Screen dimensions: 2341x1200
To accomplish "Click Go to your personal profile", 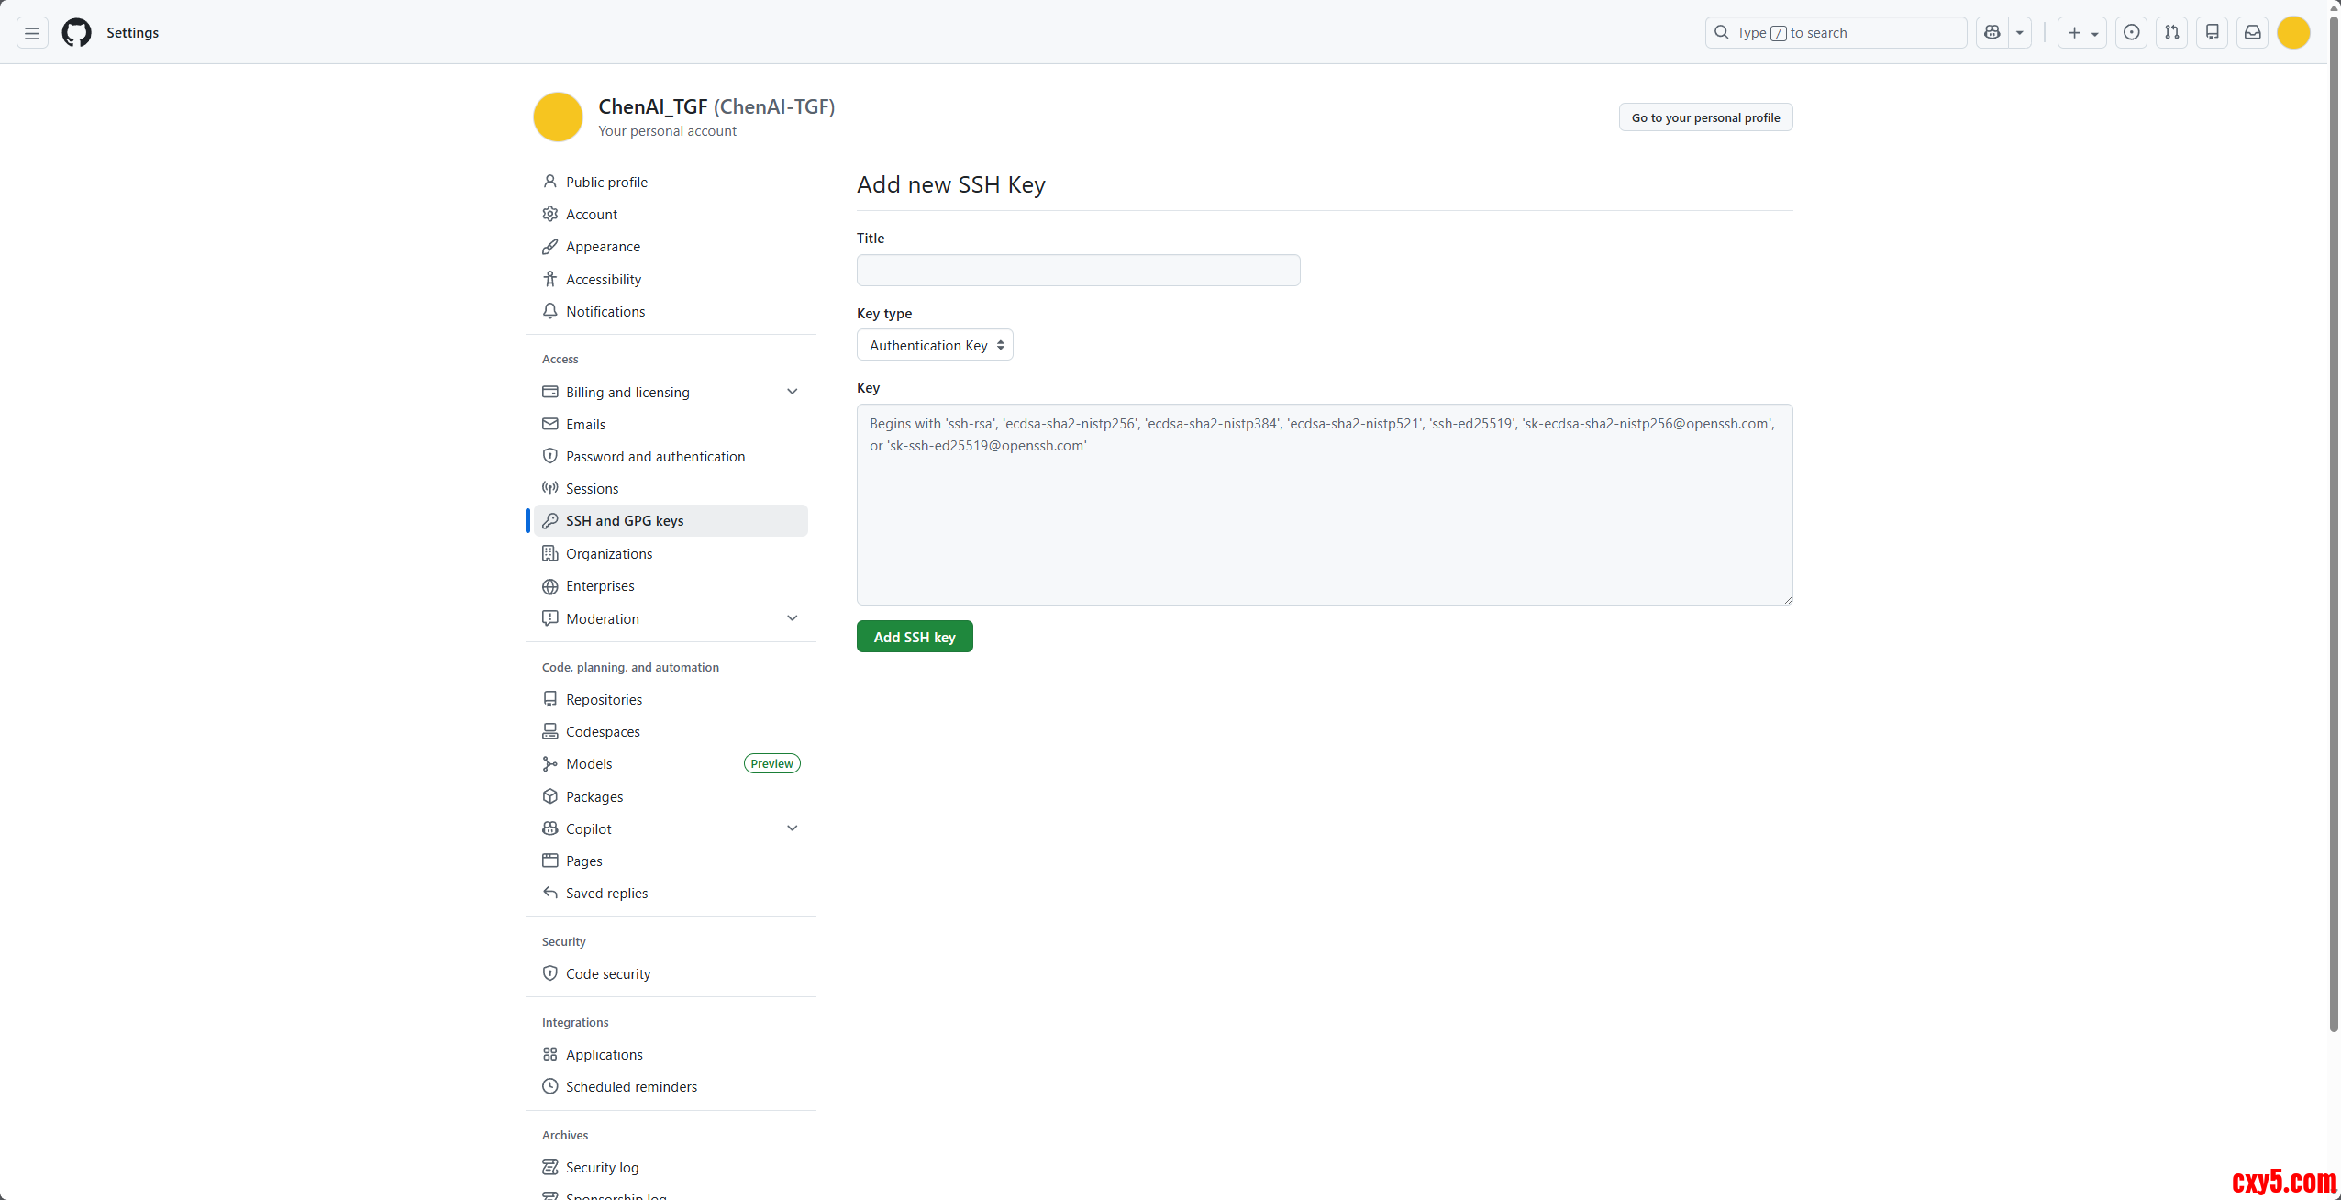I will (1704, 117).
